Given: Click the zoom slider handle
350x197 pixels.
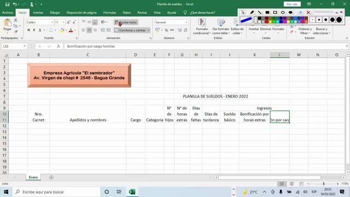Looking at the screenshot, I should [x=323, y=184].
